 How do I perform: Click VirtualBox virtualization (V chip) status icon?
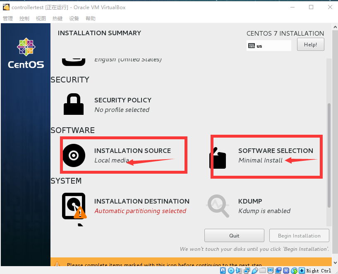coord(286,270)
